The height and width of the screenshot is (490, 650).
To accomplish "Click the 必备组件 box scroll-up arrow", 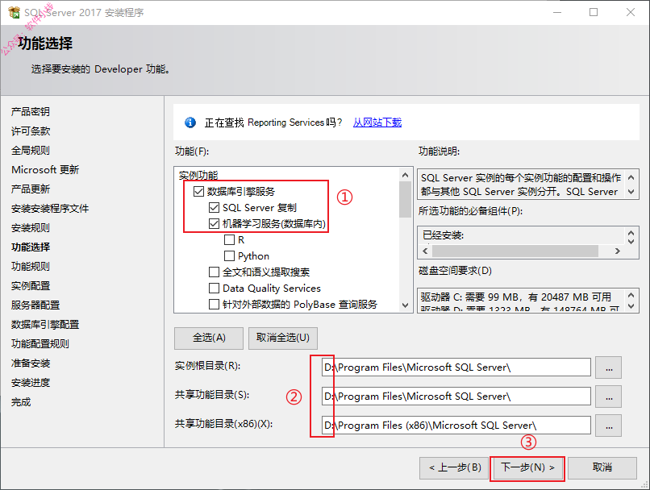I will 631,233.
